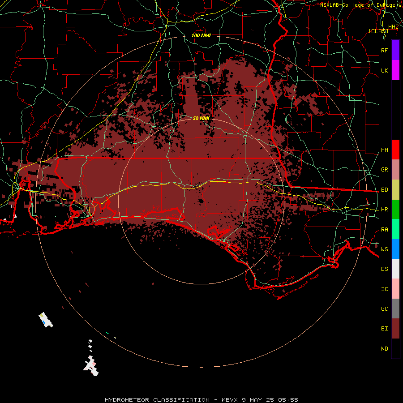
Task: Click the "GR" legend label
Action: tap(384, 170)
